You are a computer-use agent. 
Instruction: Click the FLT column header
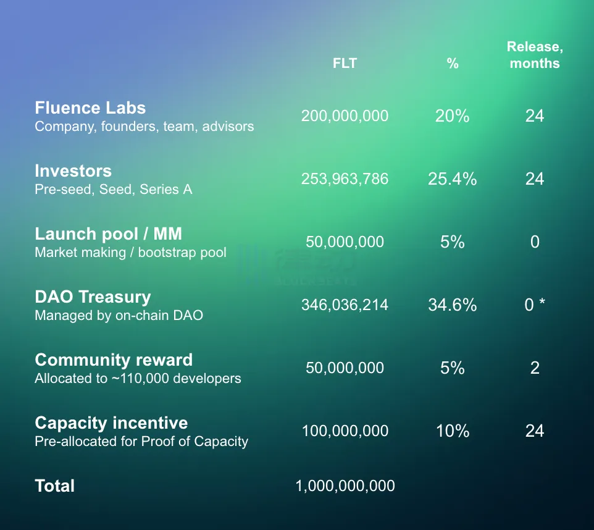(345, 63)
